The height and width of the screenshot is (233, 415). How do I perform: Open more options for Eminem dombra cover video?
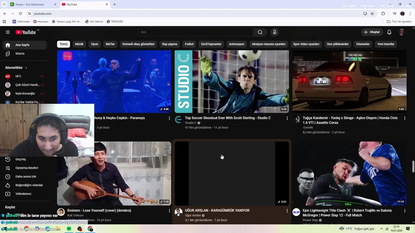pyautogui.click(x=169, y=211)
